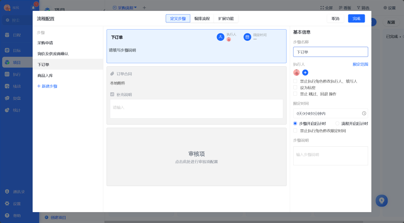
Task: Click the 完成 button
Action: coord(356,18)
